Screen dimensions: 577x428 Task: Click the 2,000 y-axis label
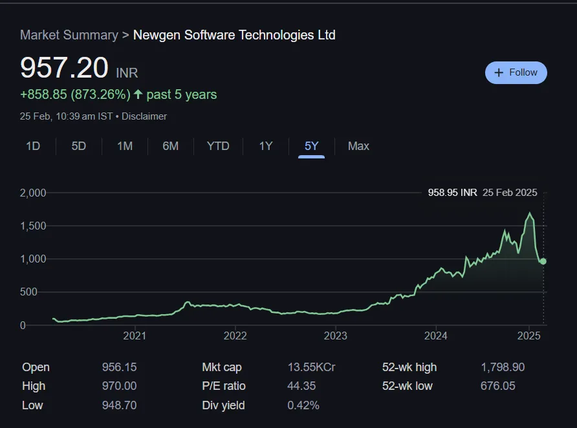coord(33,193)
